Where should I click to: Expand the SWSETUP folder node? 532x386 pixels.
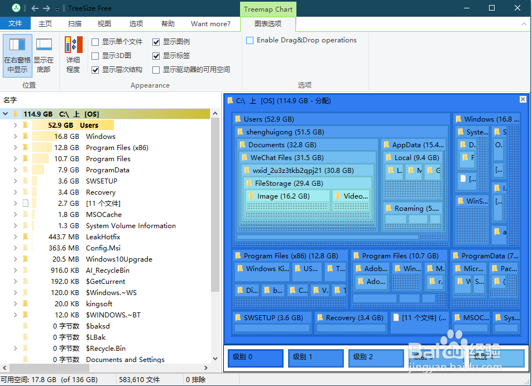(15, 181)
